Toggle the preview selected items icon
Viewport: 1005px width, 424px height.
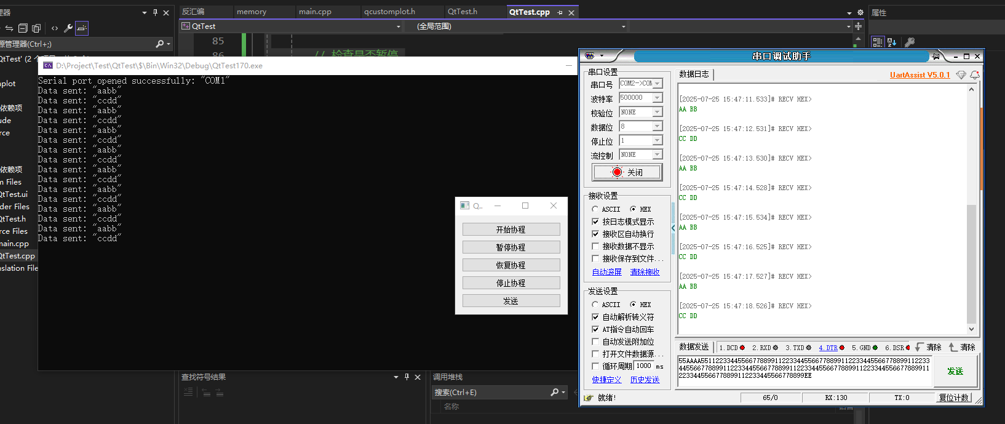(x=82, y=28)
